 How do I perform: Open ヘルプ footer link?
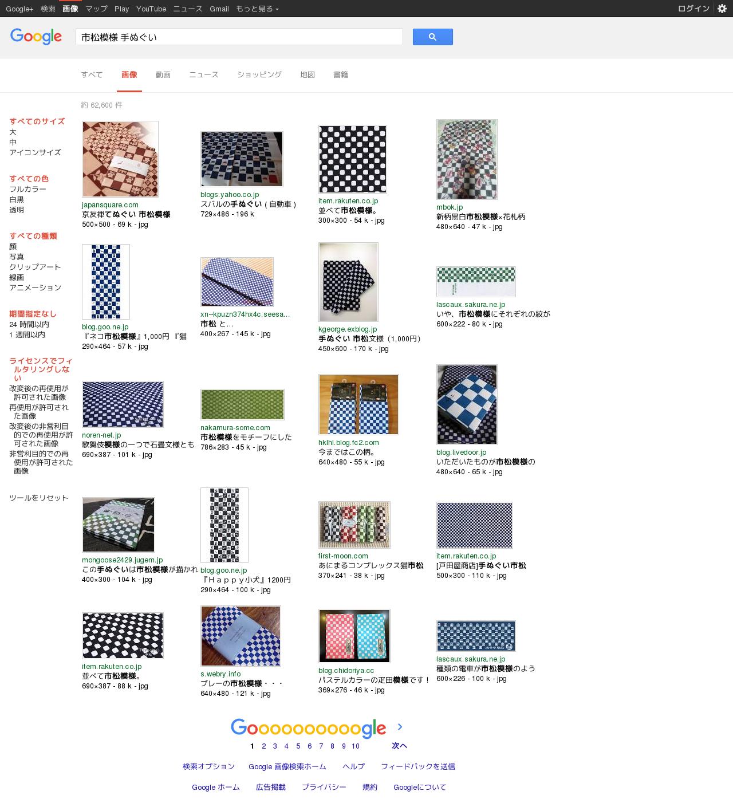point(353,766)
